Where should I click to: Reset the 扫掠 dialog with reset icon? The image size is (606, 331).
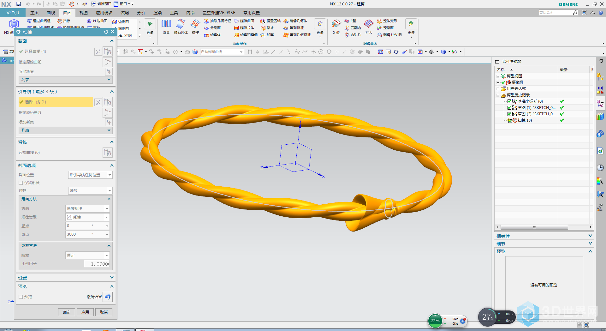(x=106, y=32)
